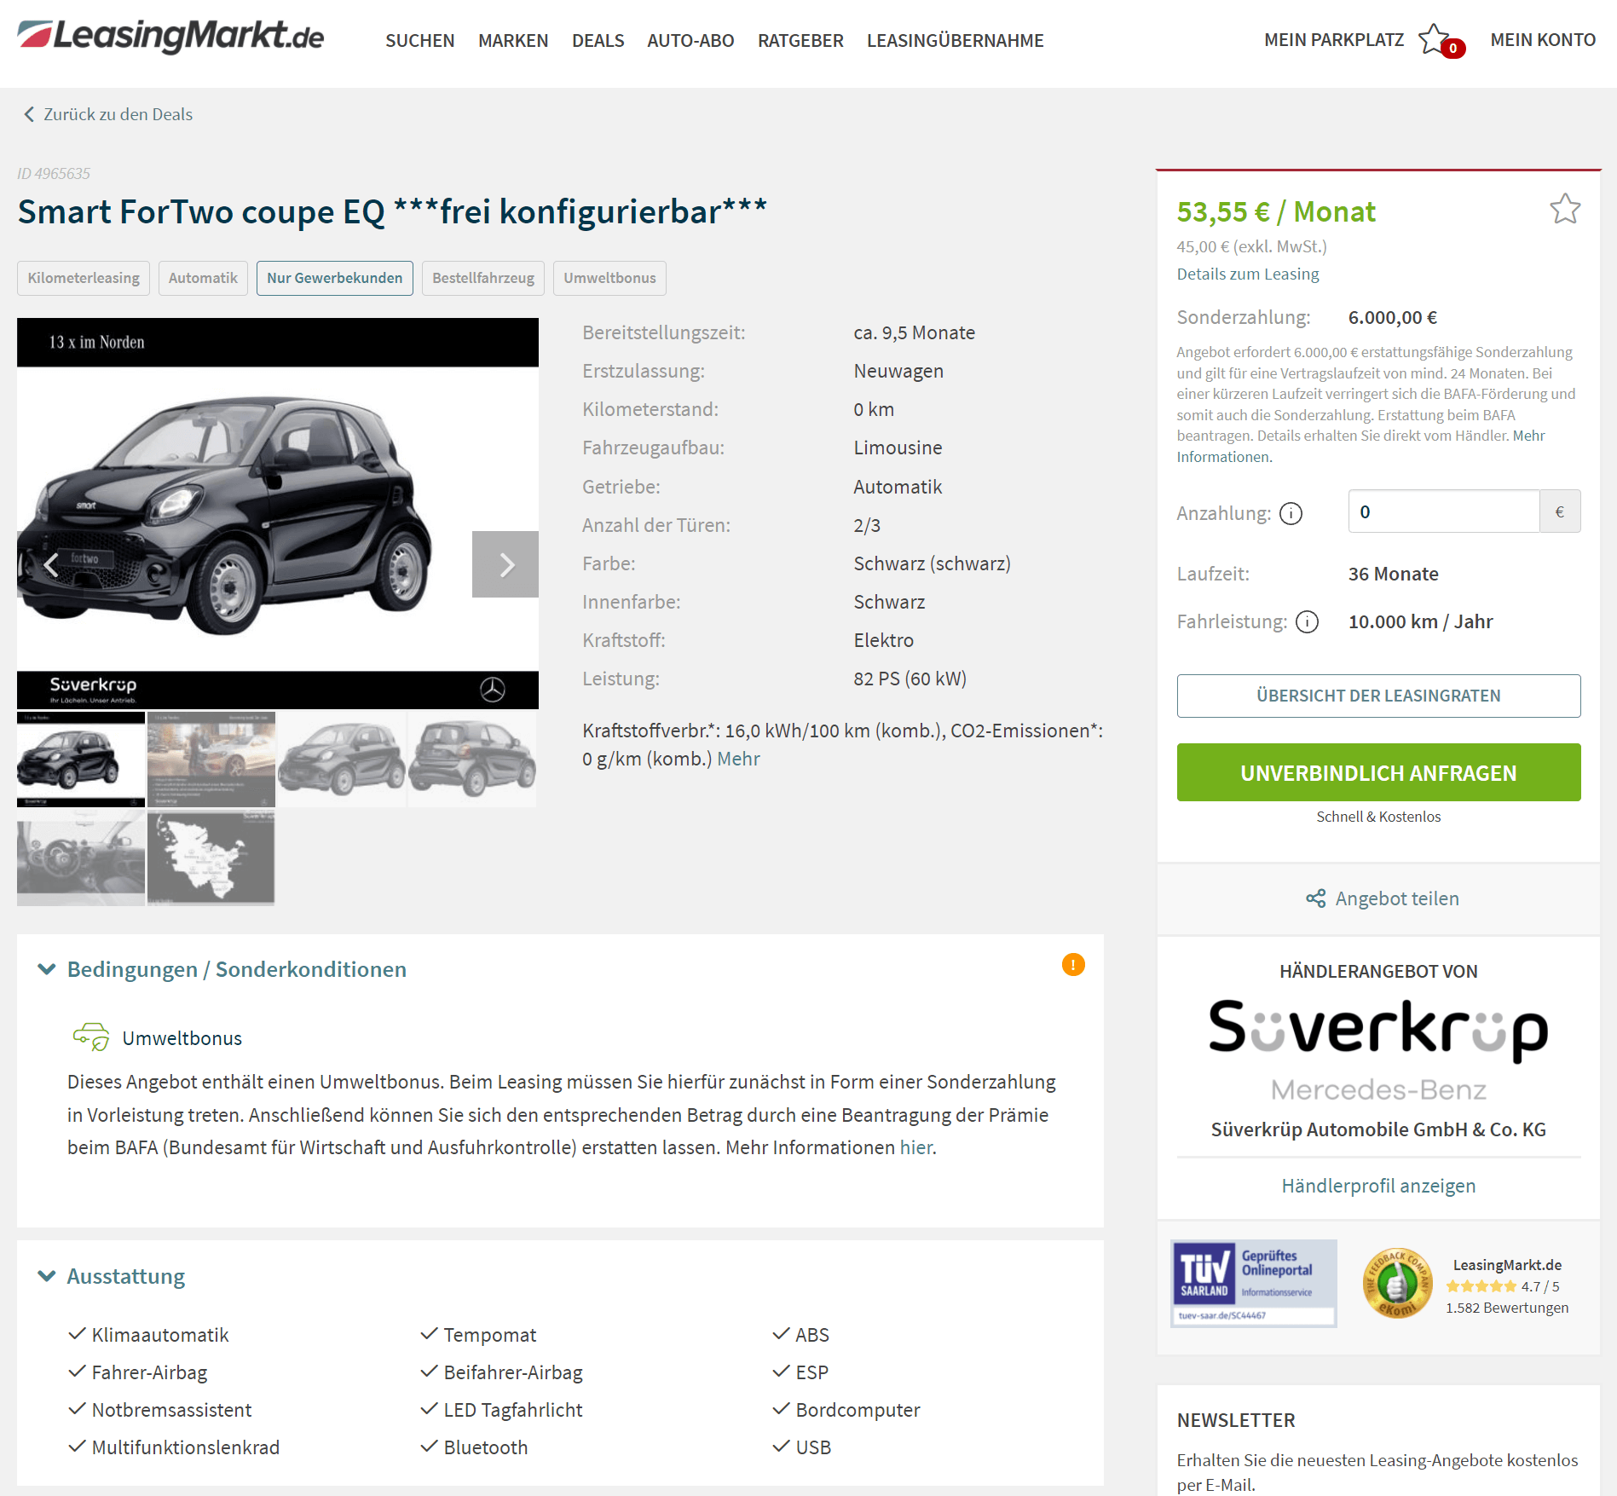
Task: Open the eKomi feedback seal
Action: coord(1397,1283)
